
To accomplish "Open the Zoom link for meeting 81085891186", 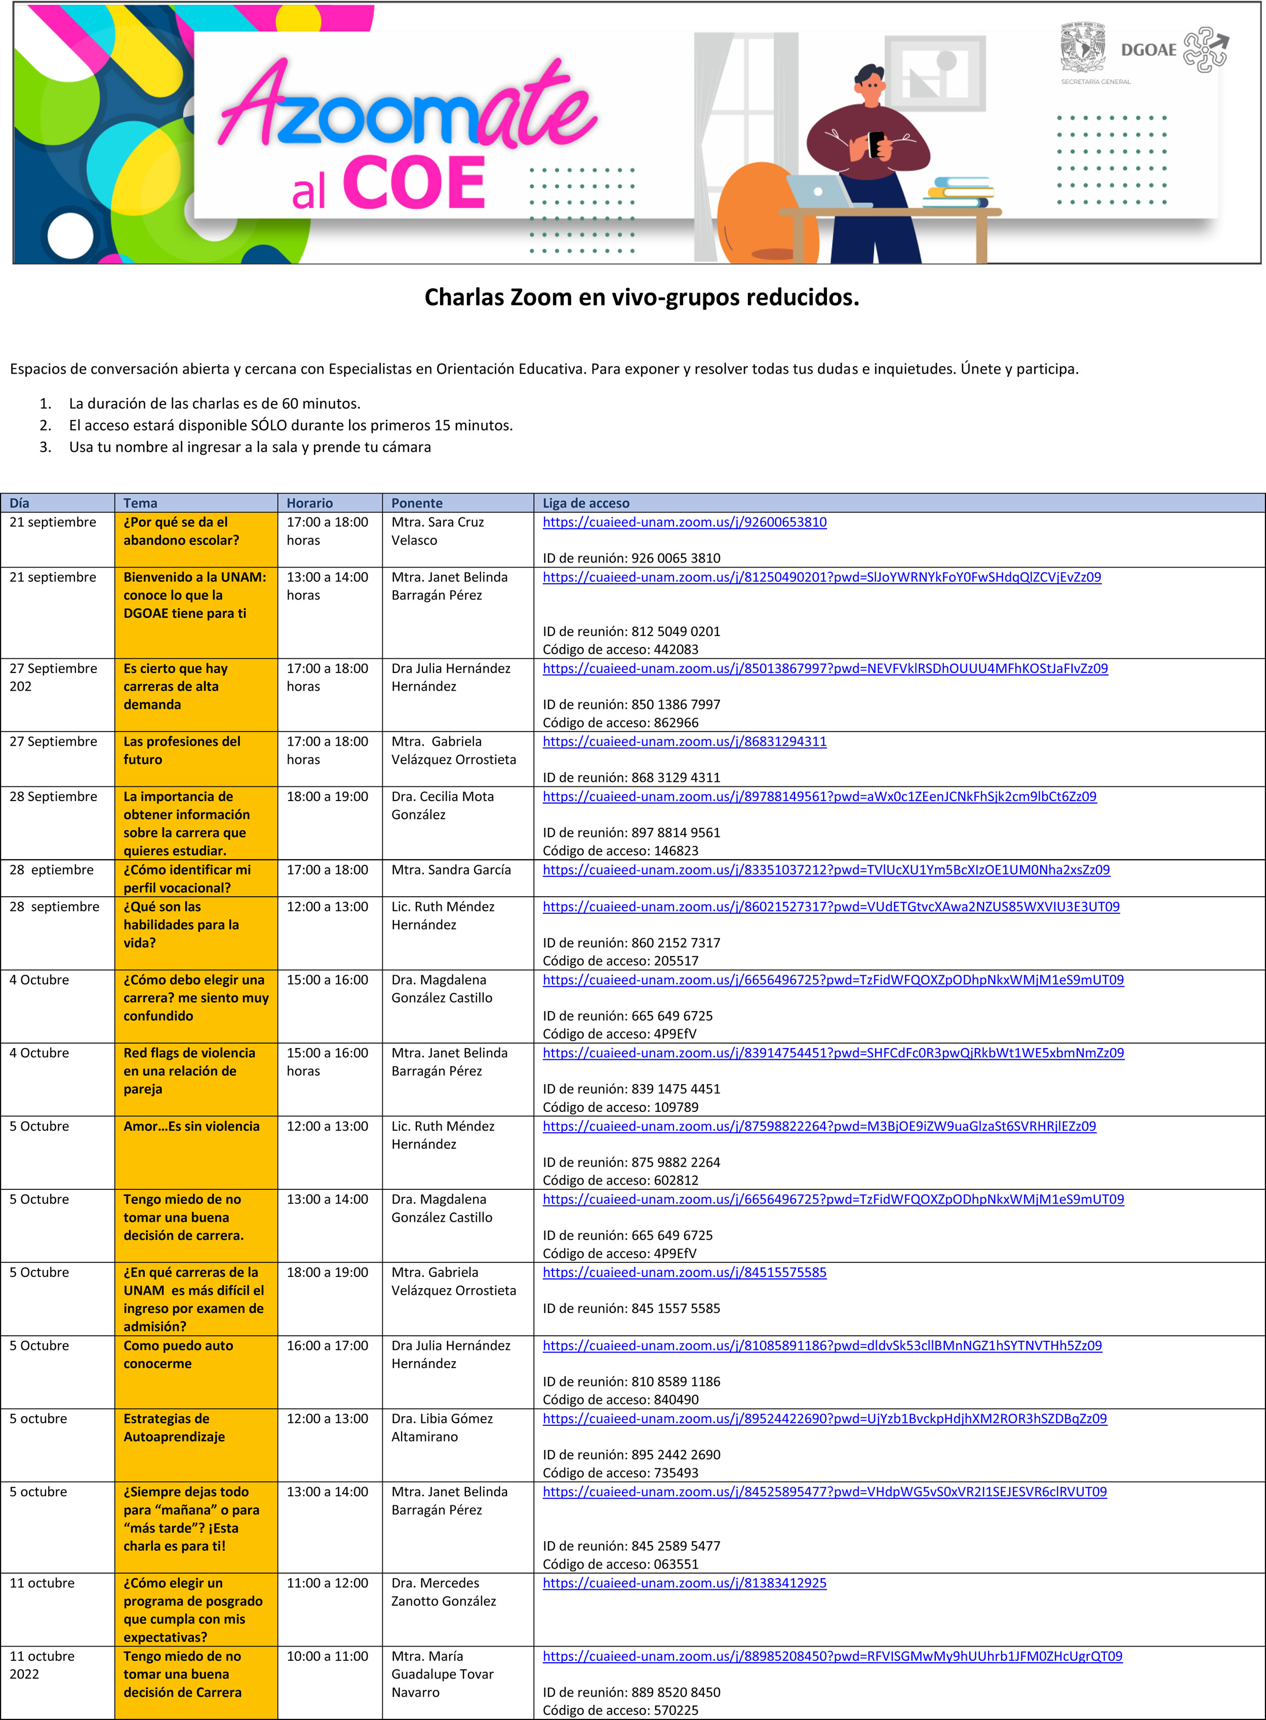I will coord(822,1346).
